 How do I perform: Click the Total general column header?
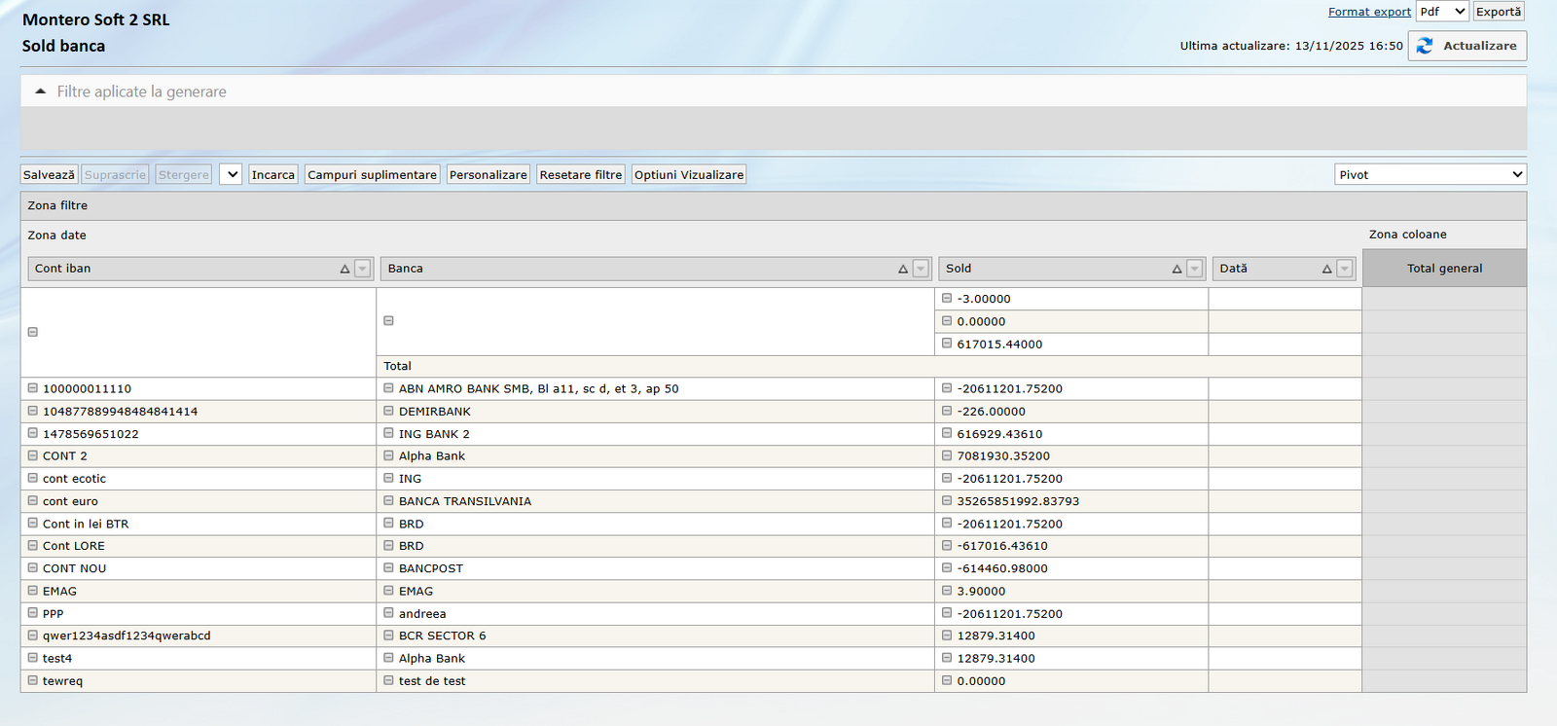[x=1444, y=269]
